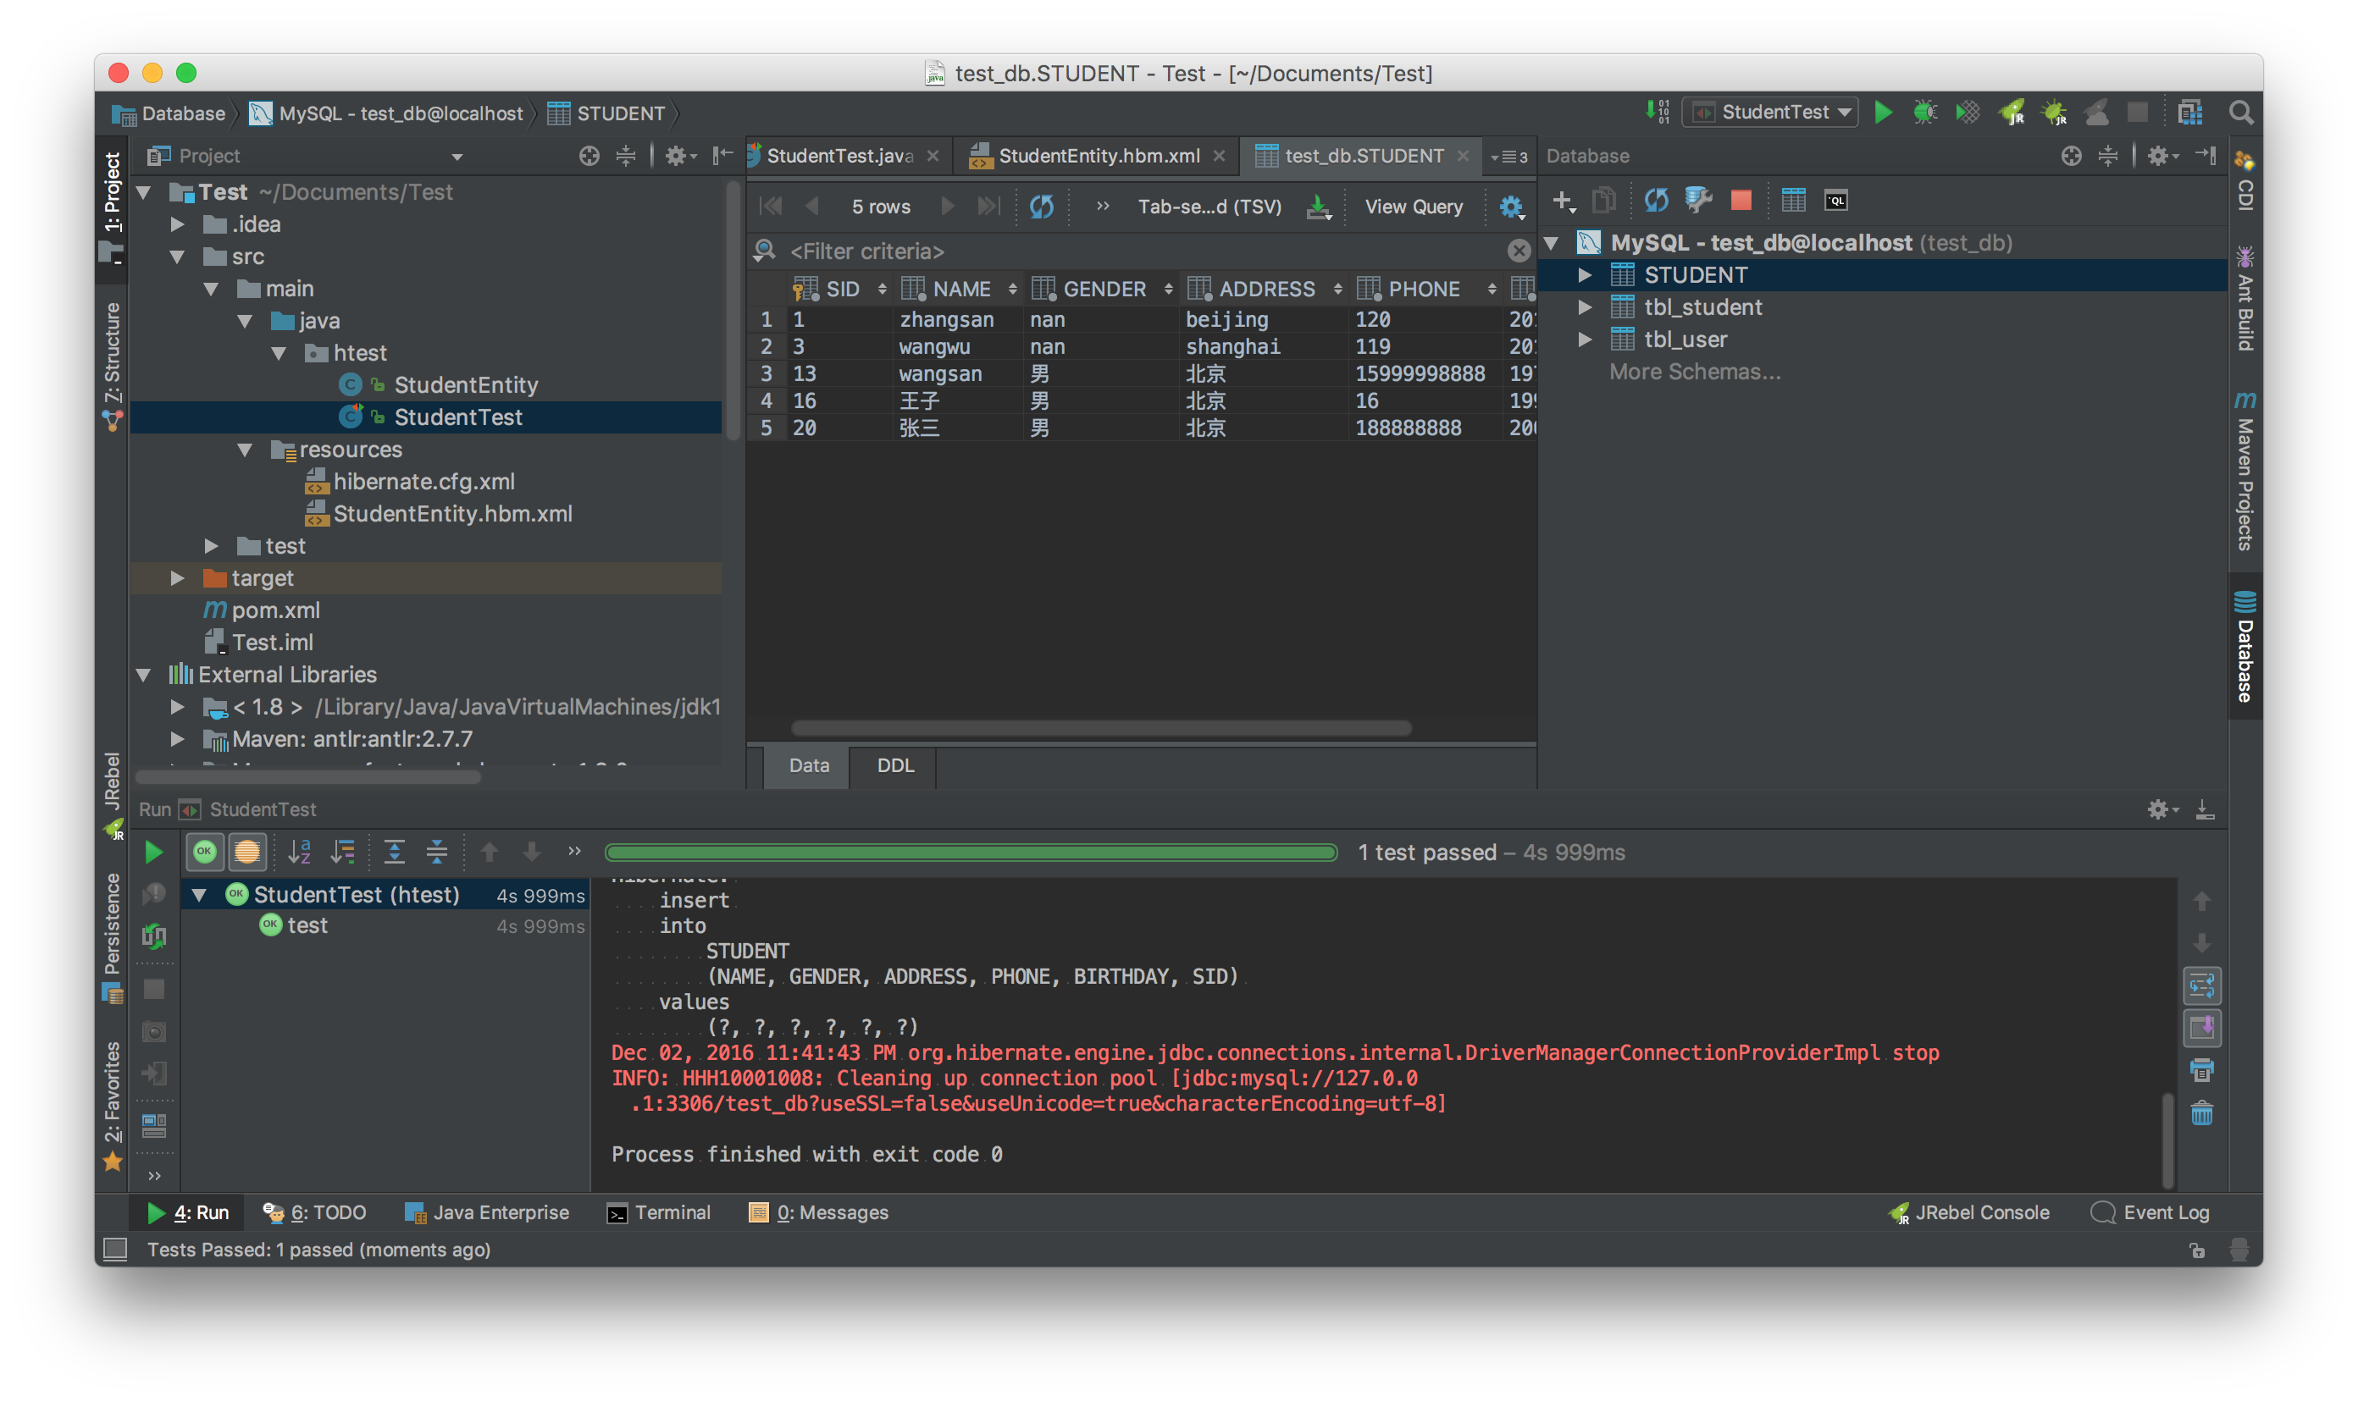Start debugging with the green bug icon
The image size is (2358, 1402).
tap(1924, 113)
